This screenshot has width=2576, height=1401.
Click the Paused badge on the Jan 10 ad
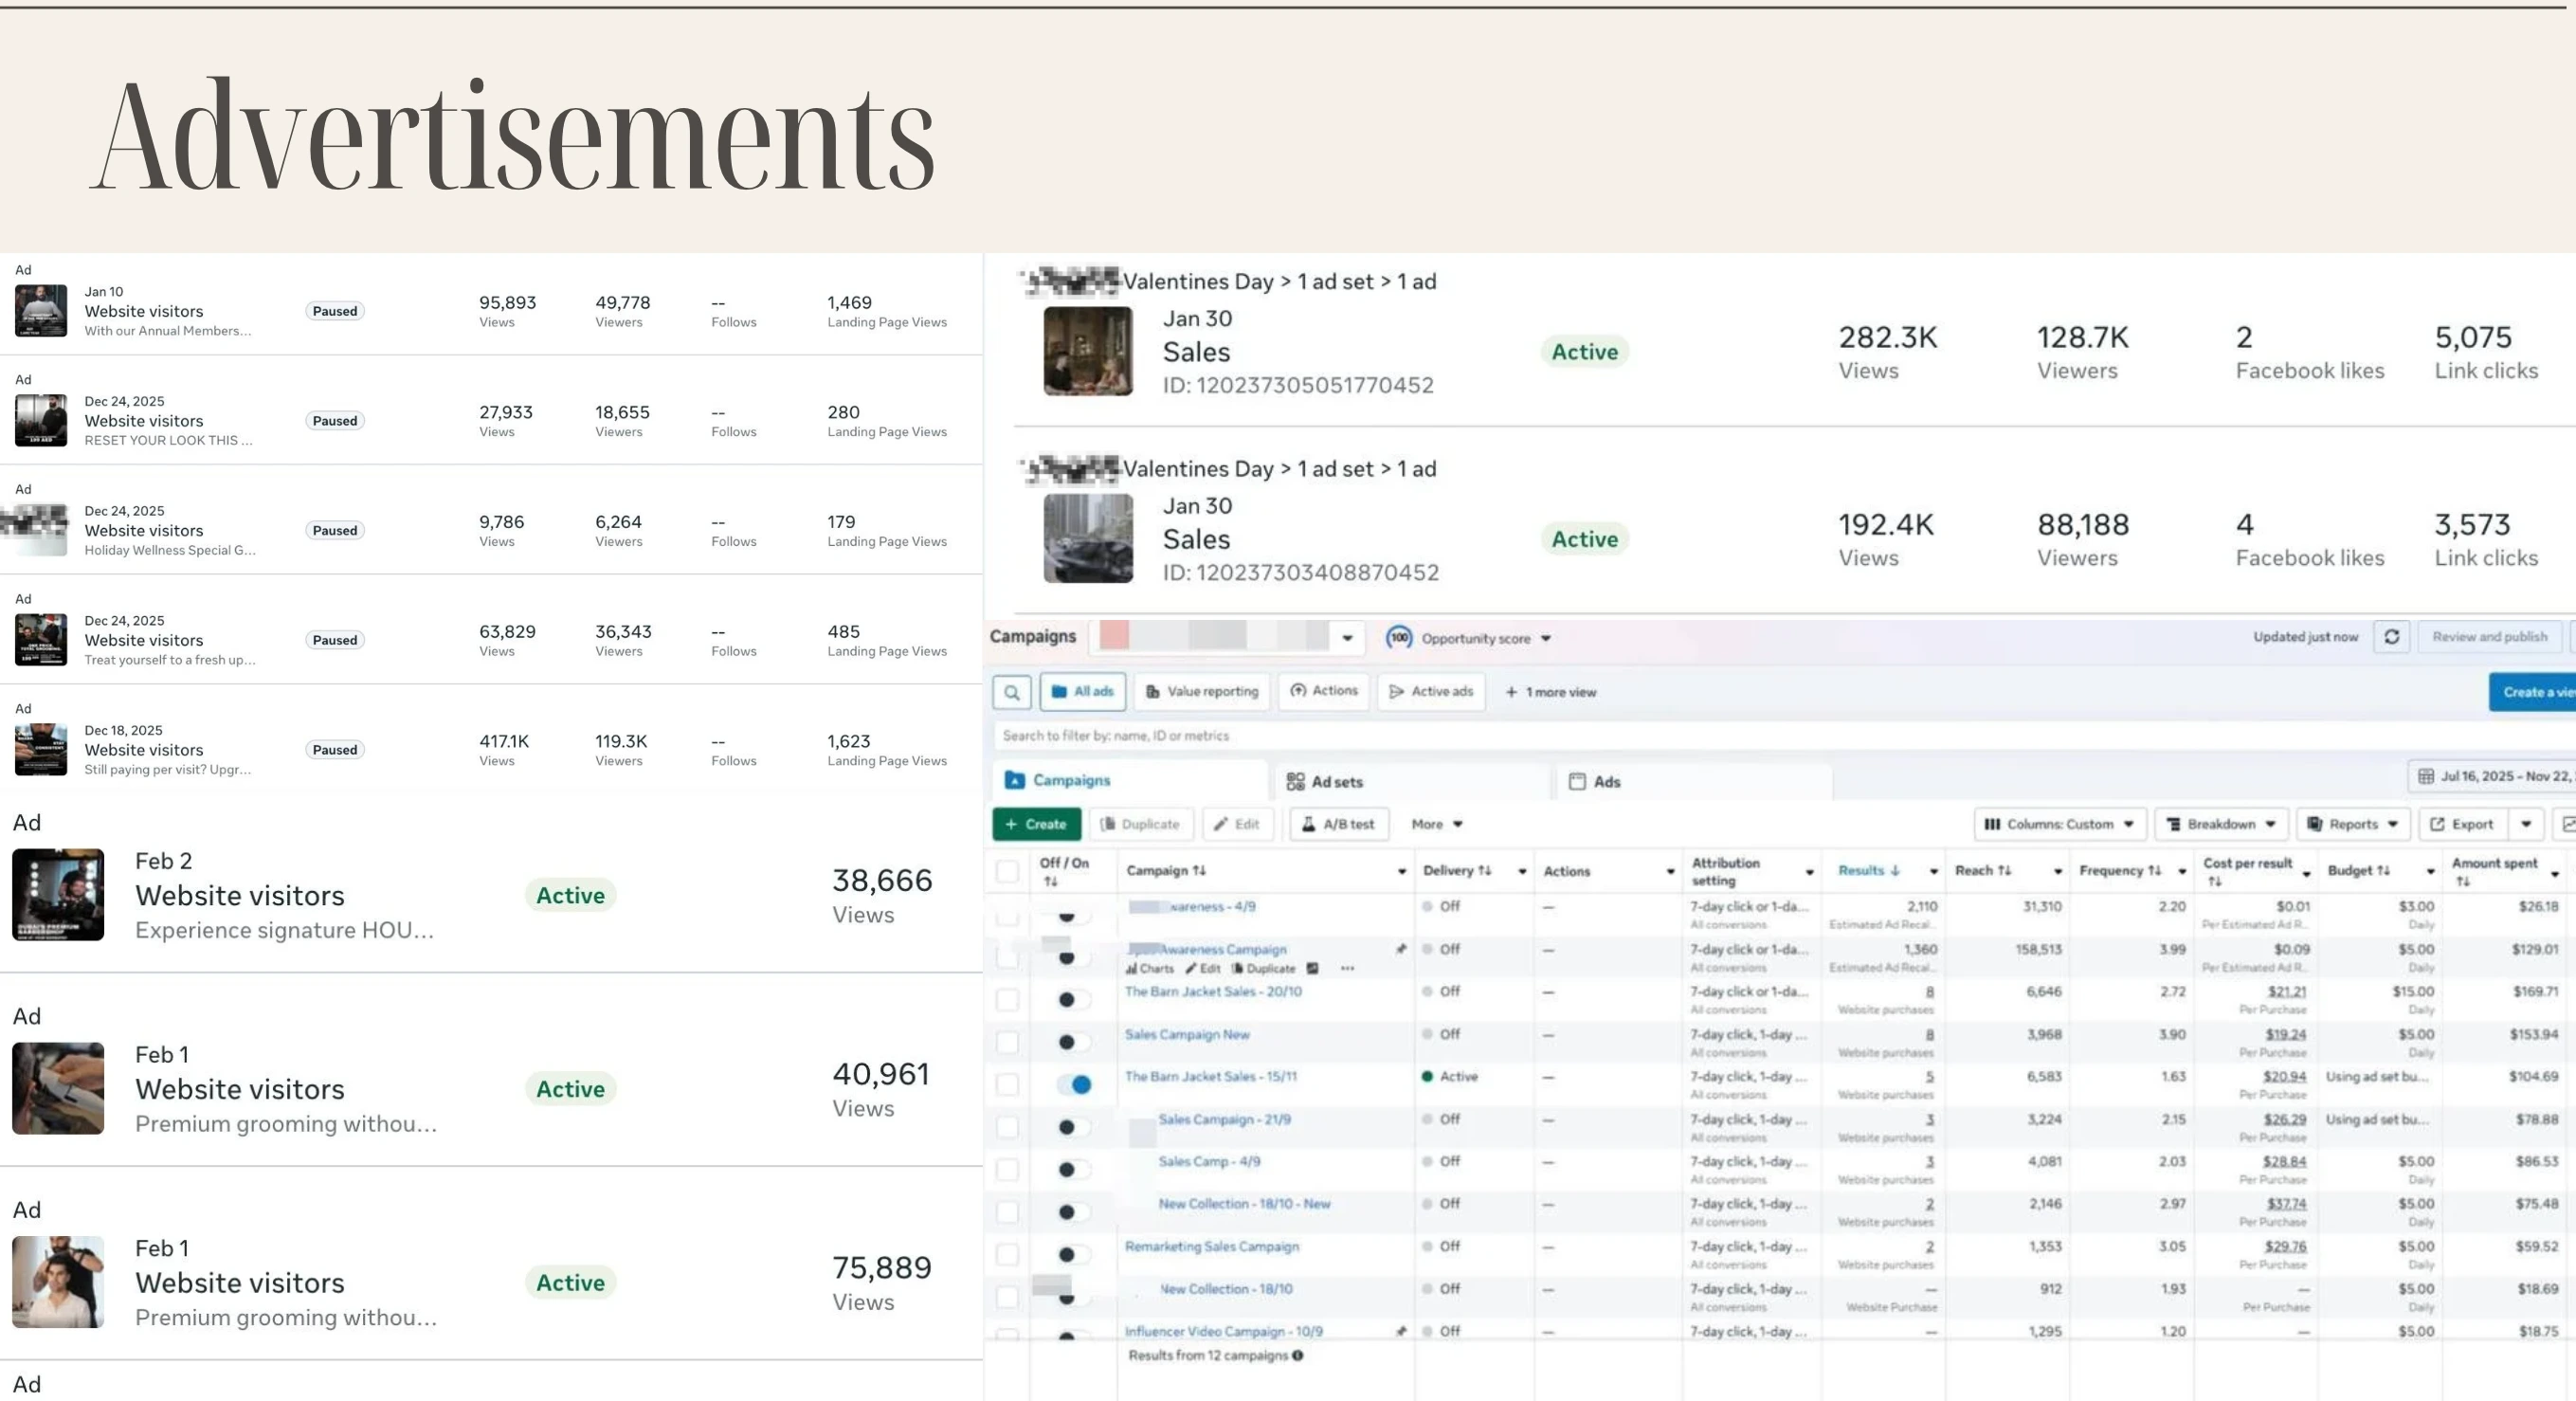334,311
